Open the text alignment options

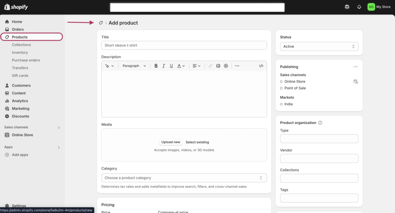click(x=196, y=66)
